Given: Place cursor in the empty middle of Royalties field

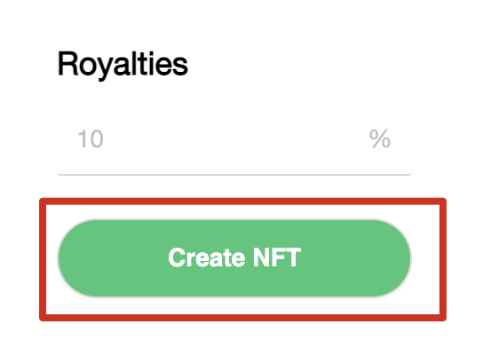Looking at the screenshot, I should pos(235,139).
